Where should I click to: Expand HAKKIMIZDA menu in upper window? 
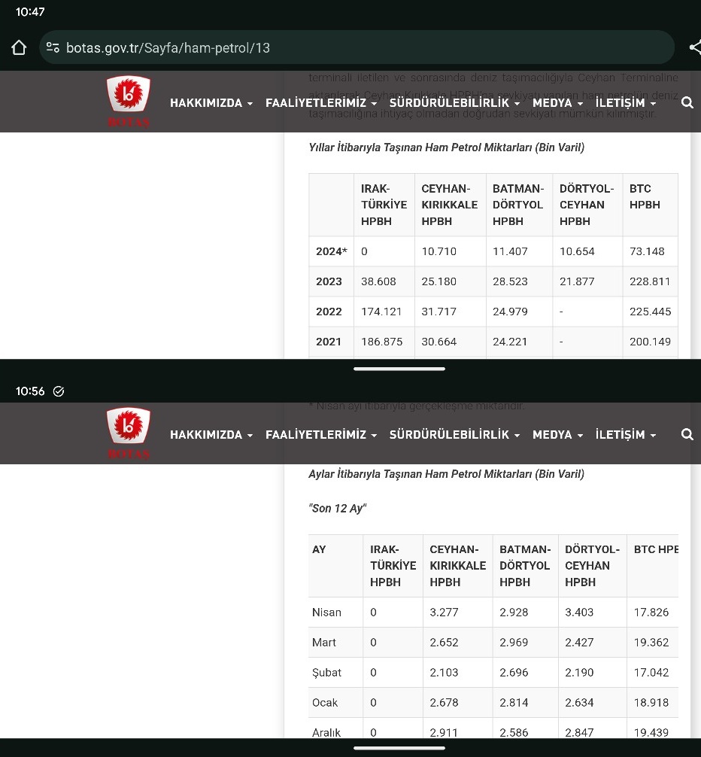pyautogui.click(x=211, y=103)
